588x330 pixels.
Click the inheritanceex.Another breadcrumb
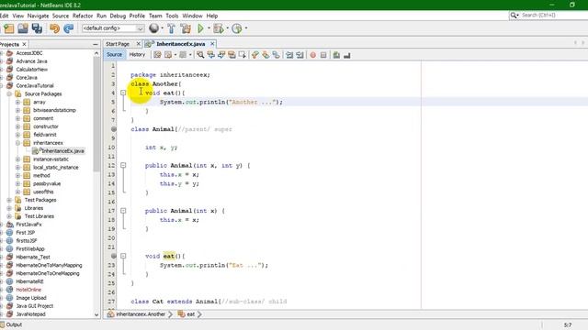coord(141,314)
